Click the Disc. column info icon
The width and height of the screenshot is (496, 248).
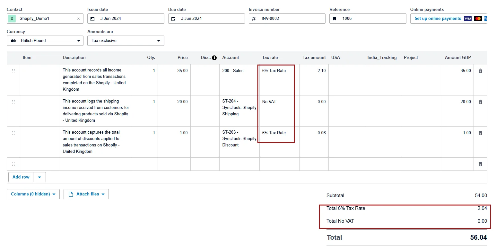[x=214, y=58]
